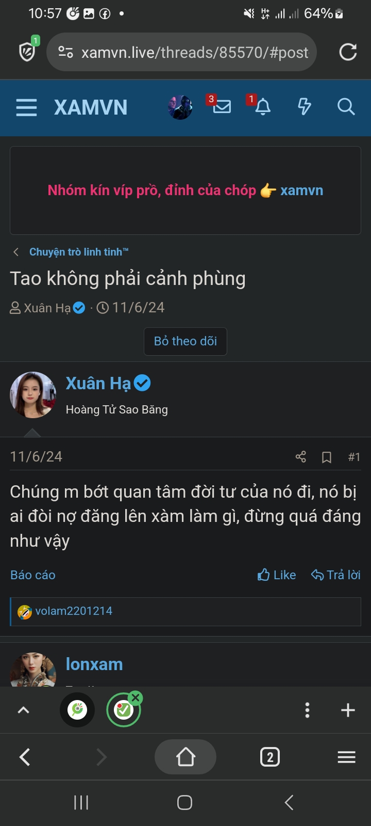Open the tab switcher showing 2 tabs

pos(270,757)
